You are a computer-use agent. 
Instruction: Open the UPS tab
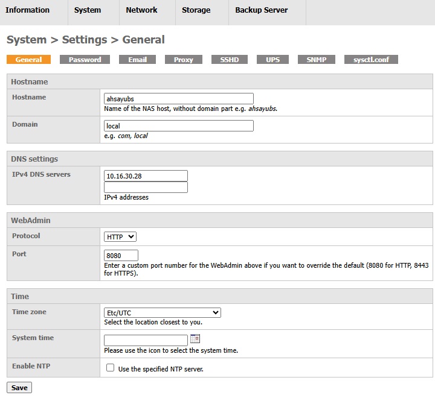pos(273,60)
